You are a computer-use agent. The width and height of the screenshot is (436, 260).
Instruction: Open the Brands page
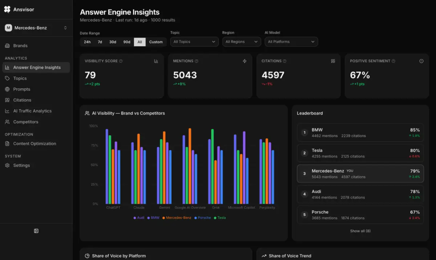[36, 46]
